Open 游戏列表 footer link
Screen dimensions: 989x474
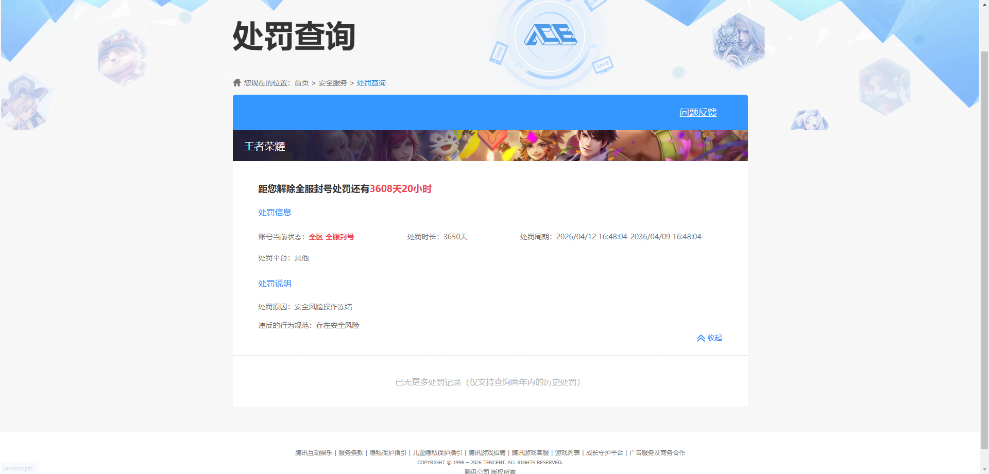pyautogui.click(x=567, y=453)
